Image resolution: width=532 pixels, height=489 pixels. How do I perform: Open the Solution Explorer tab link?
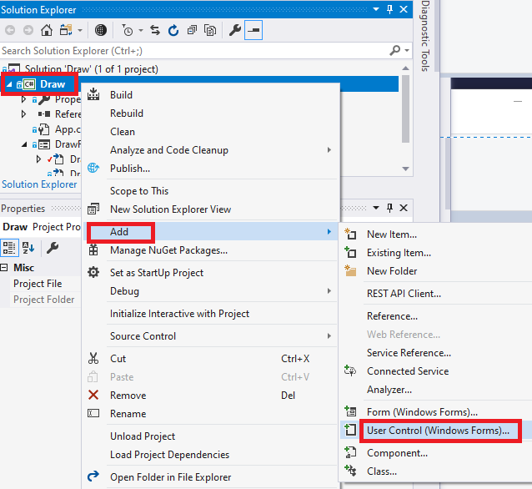39,184
